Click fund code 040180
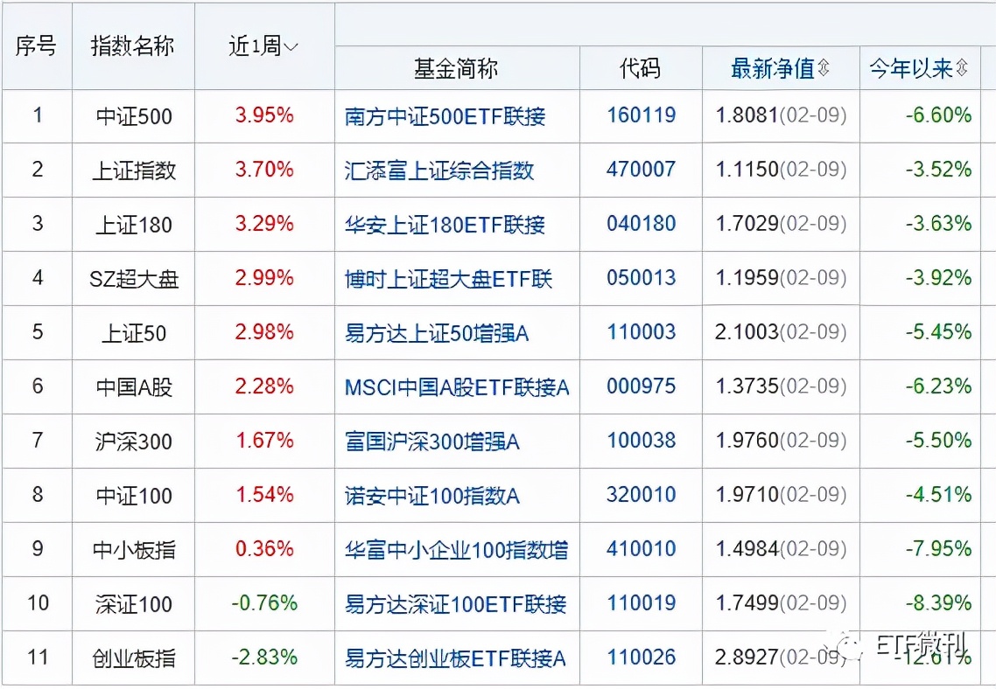Screen dimensions: 996x689 point(641,224)
